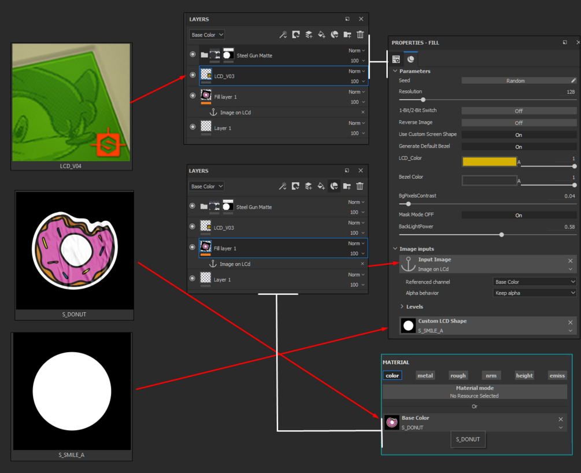Click Custom LCD Shape S_SMILE_A slot

[487, 326]
